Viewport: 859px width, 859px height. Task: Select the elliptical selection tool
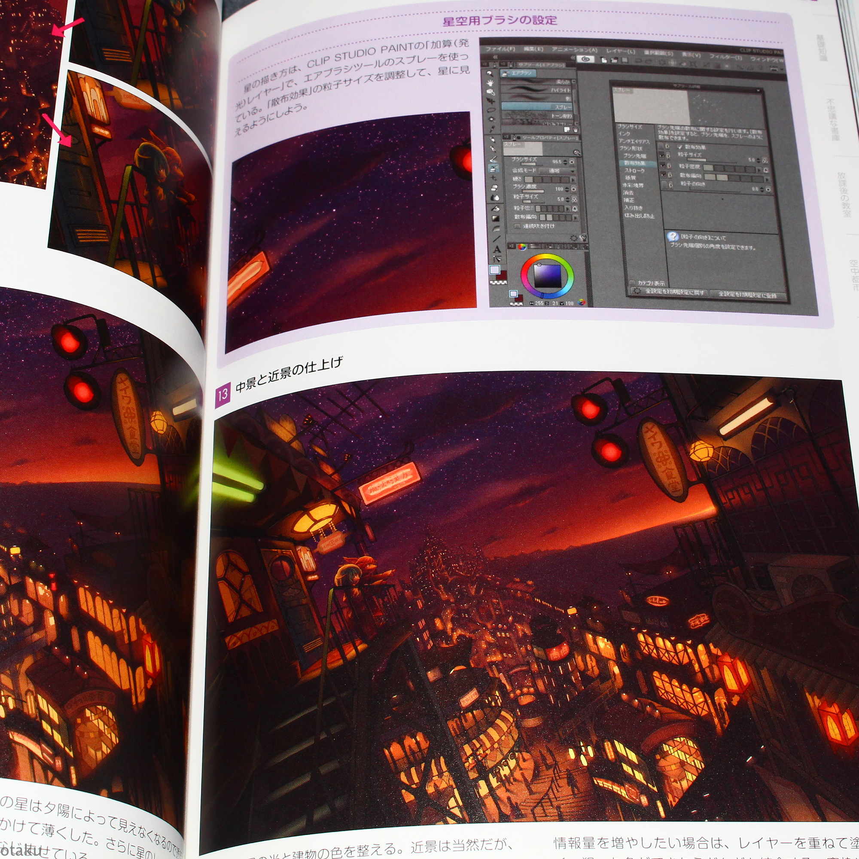491,110
